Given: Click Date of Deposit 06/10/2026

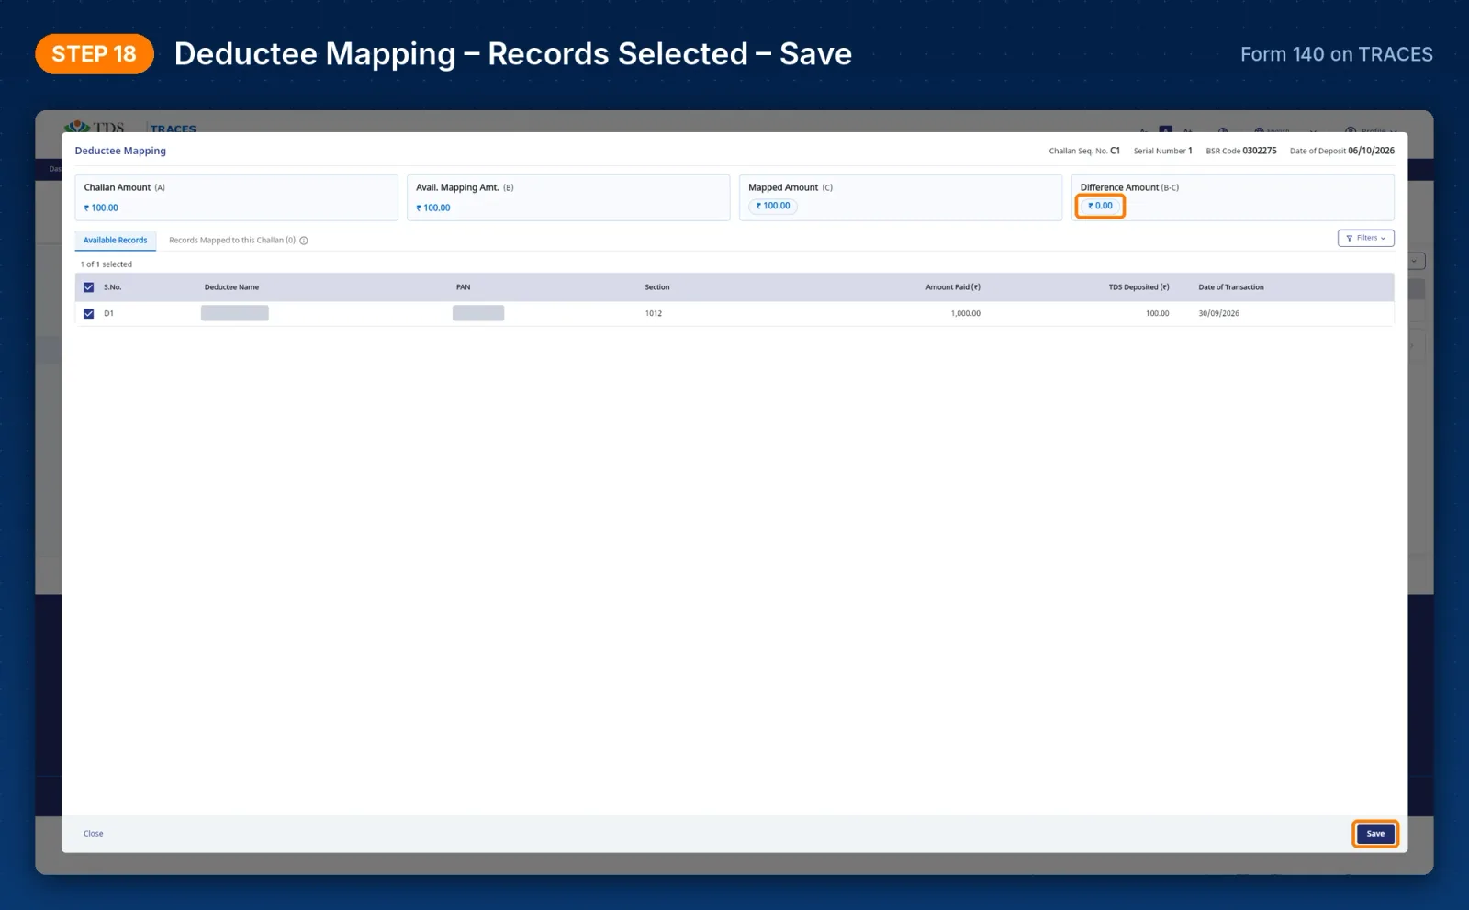Looking at the screenshot, I should pyautogui.click(x=1341, y=151).
